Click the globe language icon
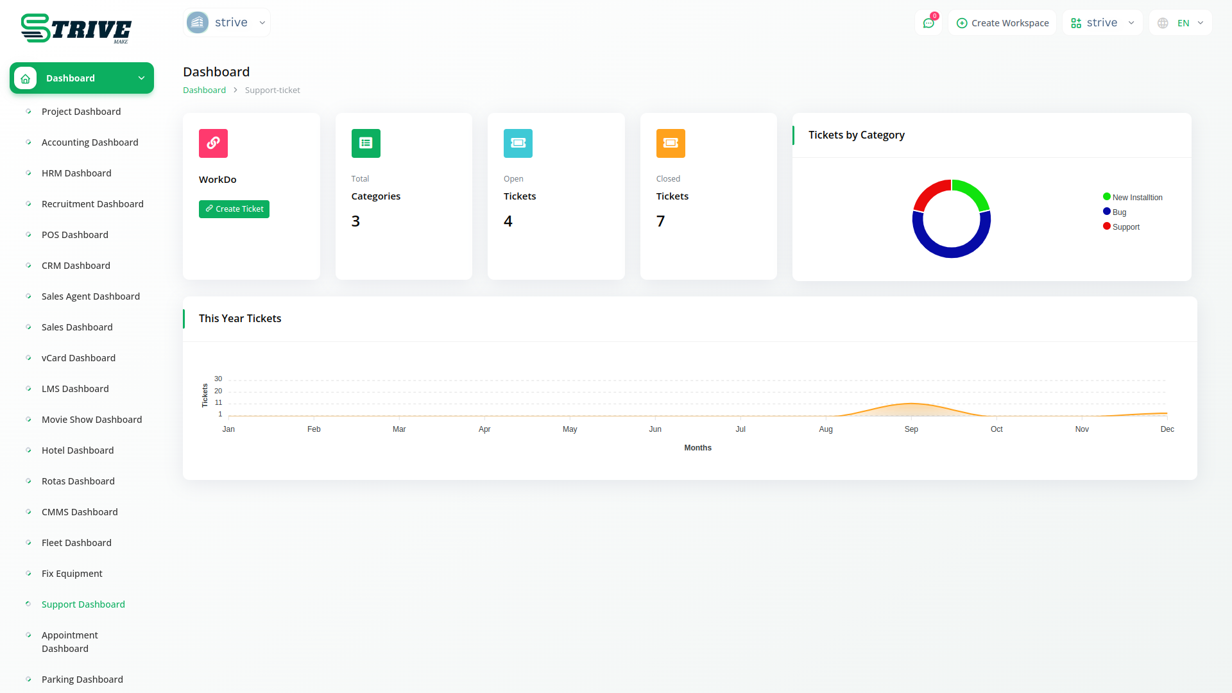This screenshot has width=1232, height=693. [x=1163, y=23]
